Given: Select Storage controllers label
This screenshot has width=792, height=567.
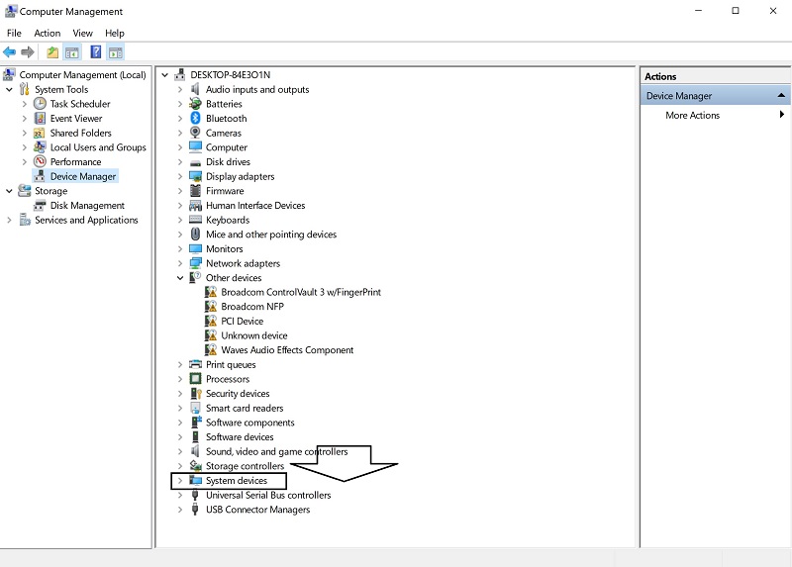Looking at the screenshot, I should 245,466.
